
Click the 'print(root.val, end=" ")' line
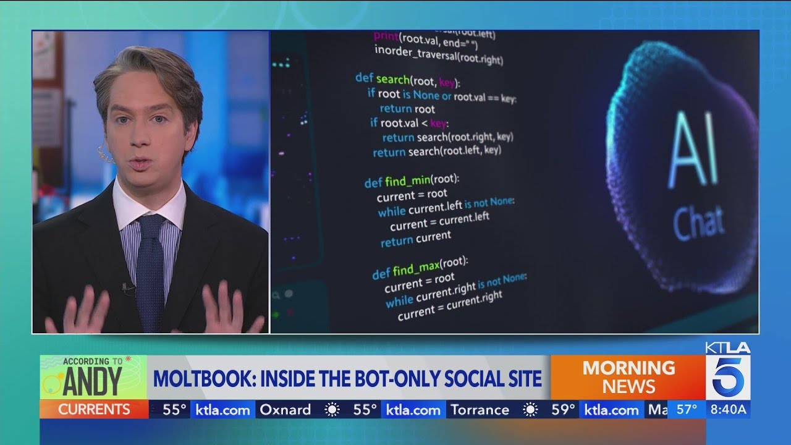point(426,41)
